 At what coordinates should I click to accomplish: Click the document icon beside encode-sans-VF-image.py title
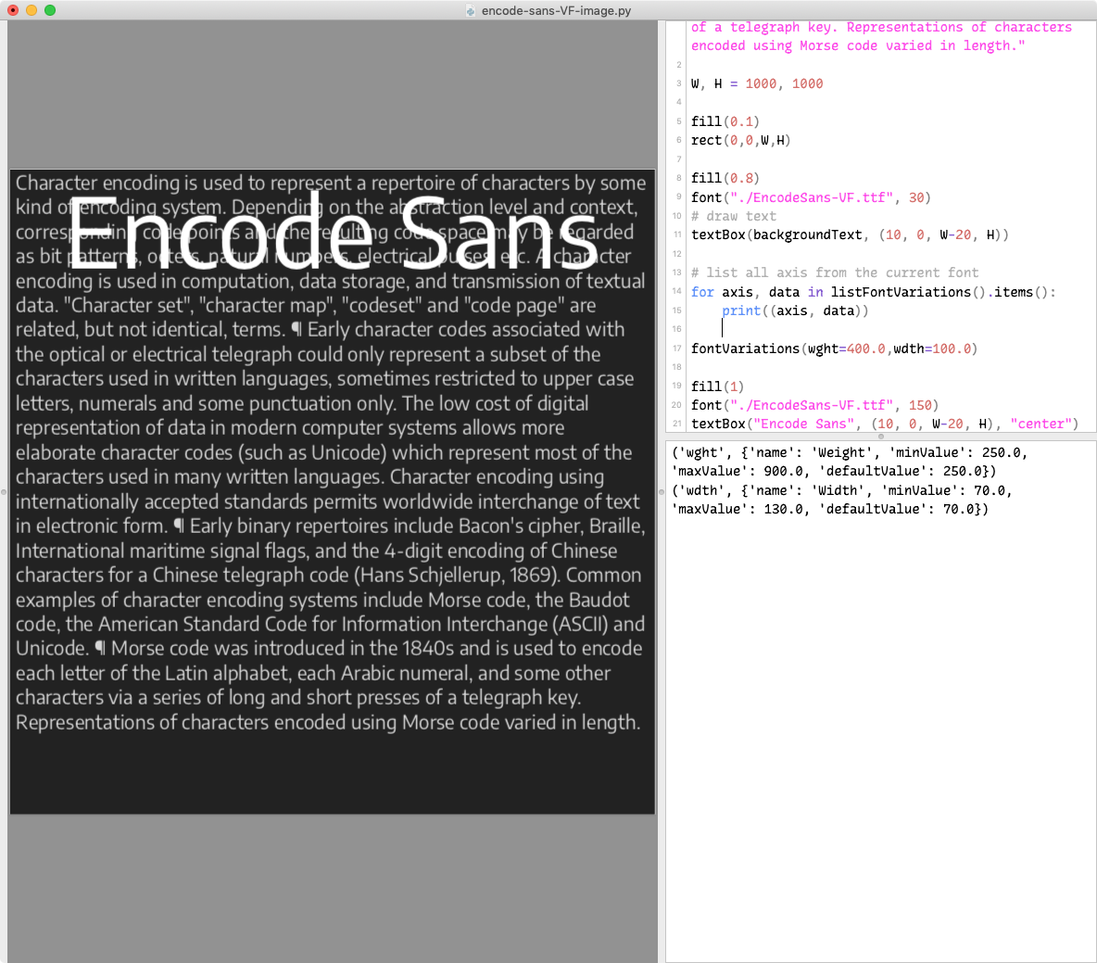coord(471,10)
